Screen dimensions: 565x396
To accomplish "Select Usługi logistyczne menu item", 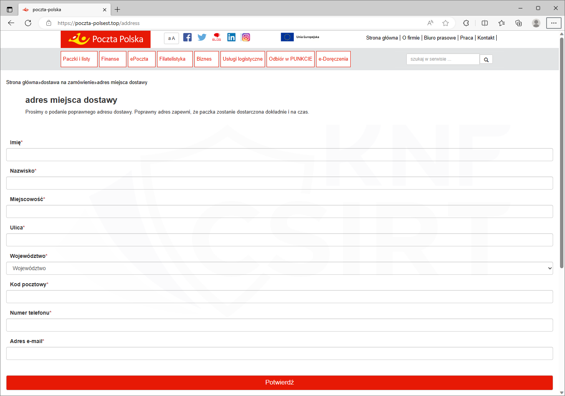I will click(x=243, y=59).
